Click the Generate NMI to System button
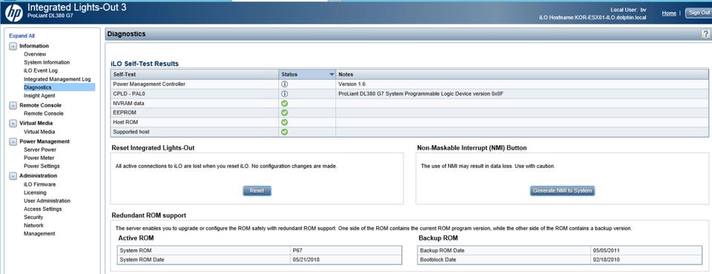This screenshot has width=712, height=274. point(562,191)
